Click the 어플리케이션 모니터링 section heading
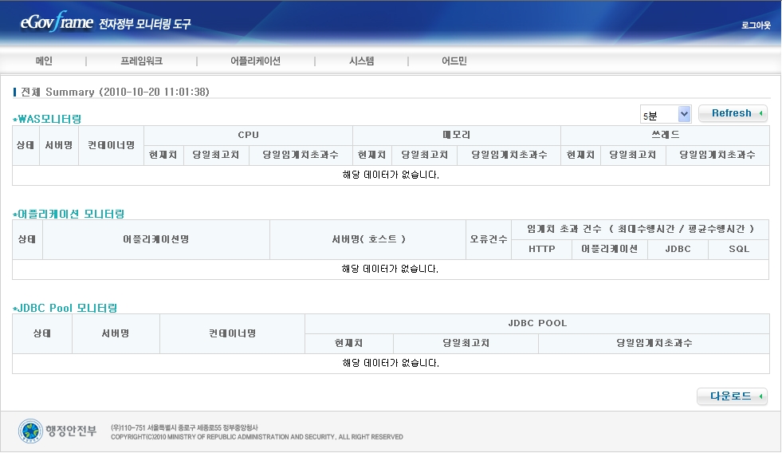Screen dimensions: 782x453 69,214
